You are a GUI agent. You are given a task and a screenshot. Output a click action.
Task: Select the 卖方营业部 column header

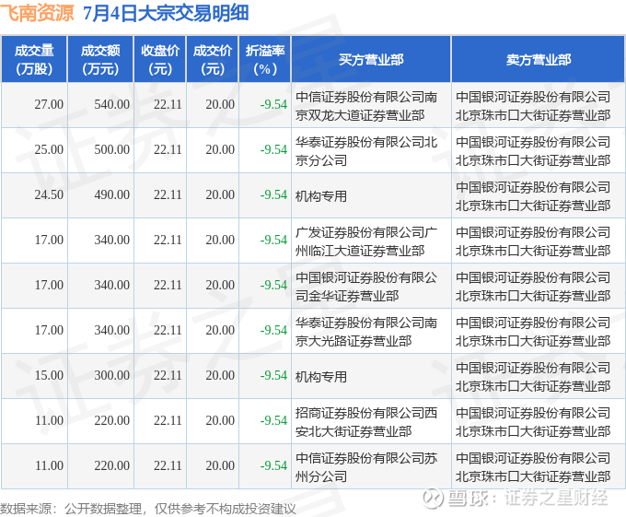click(x=539, y=60)
